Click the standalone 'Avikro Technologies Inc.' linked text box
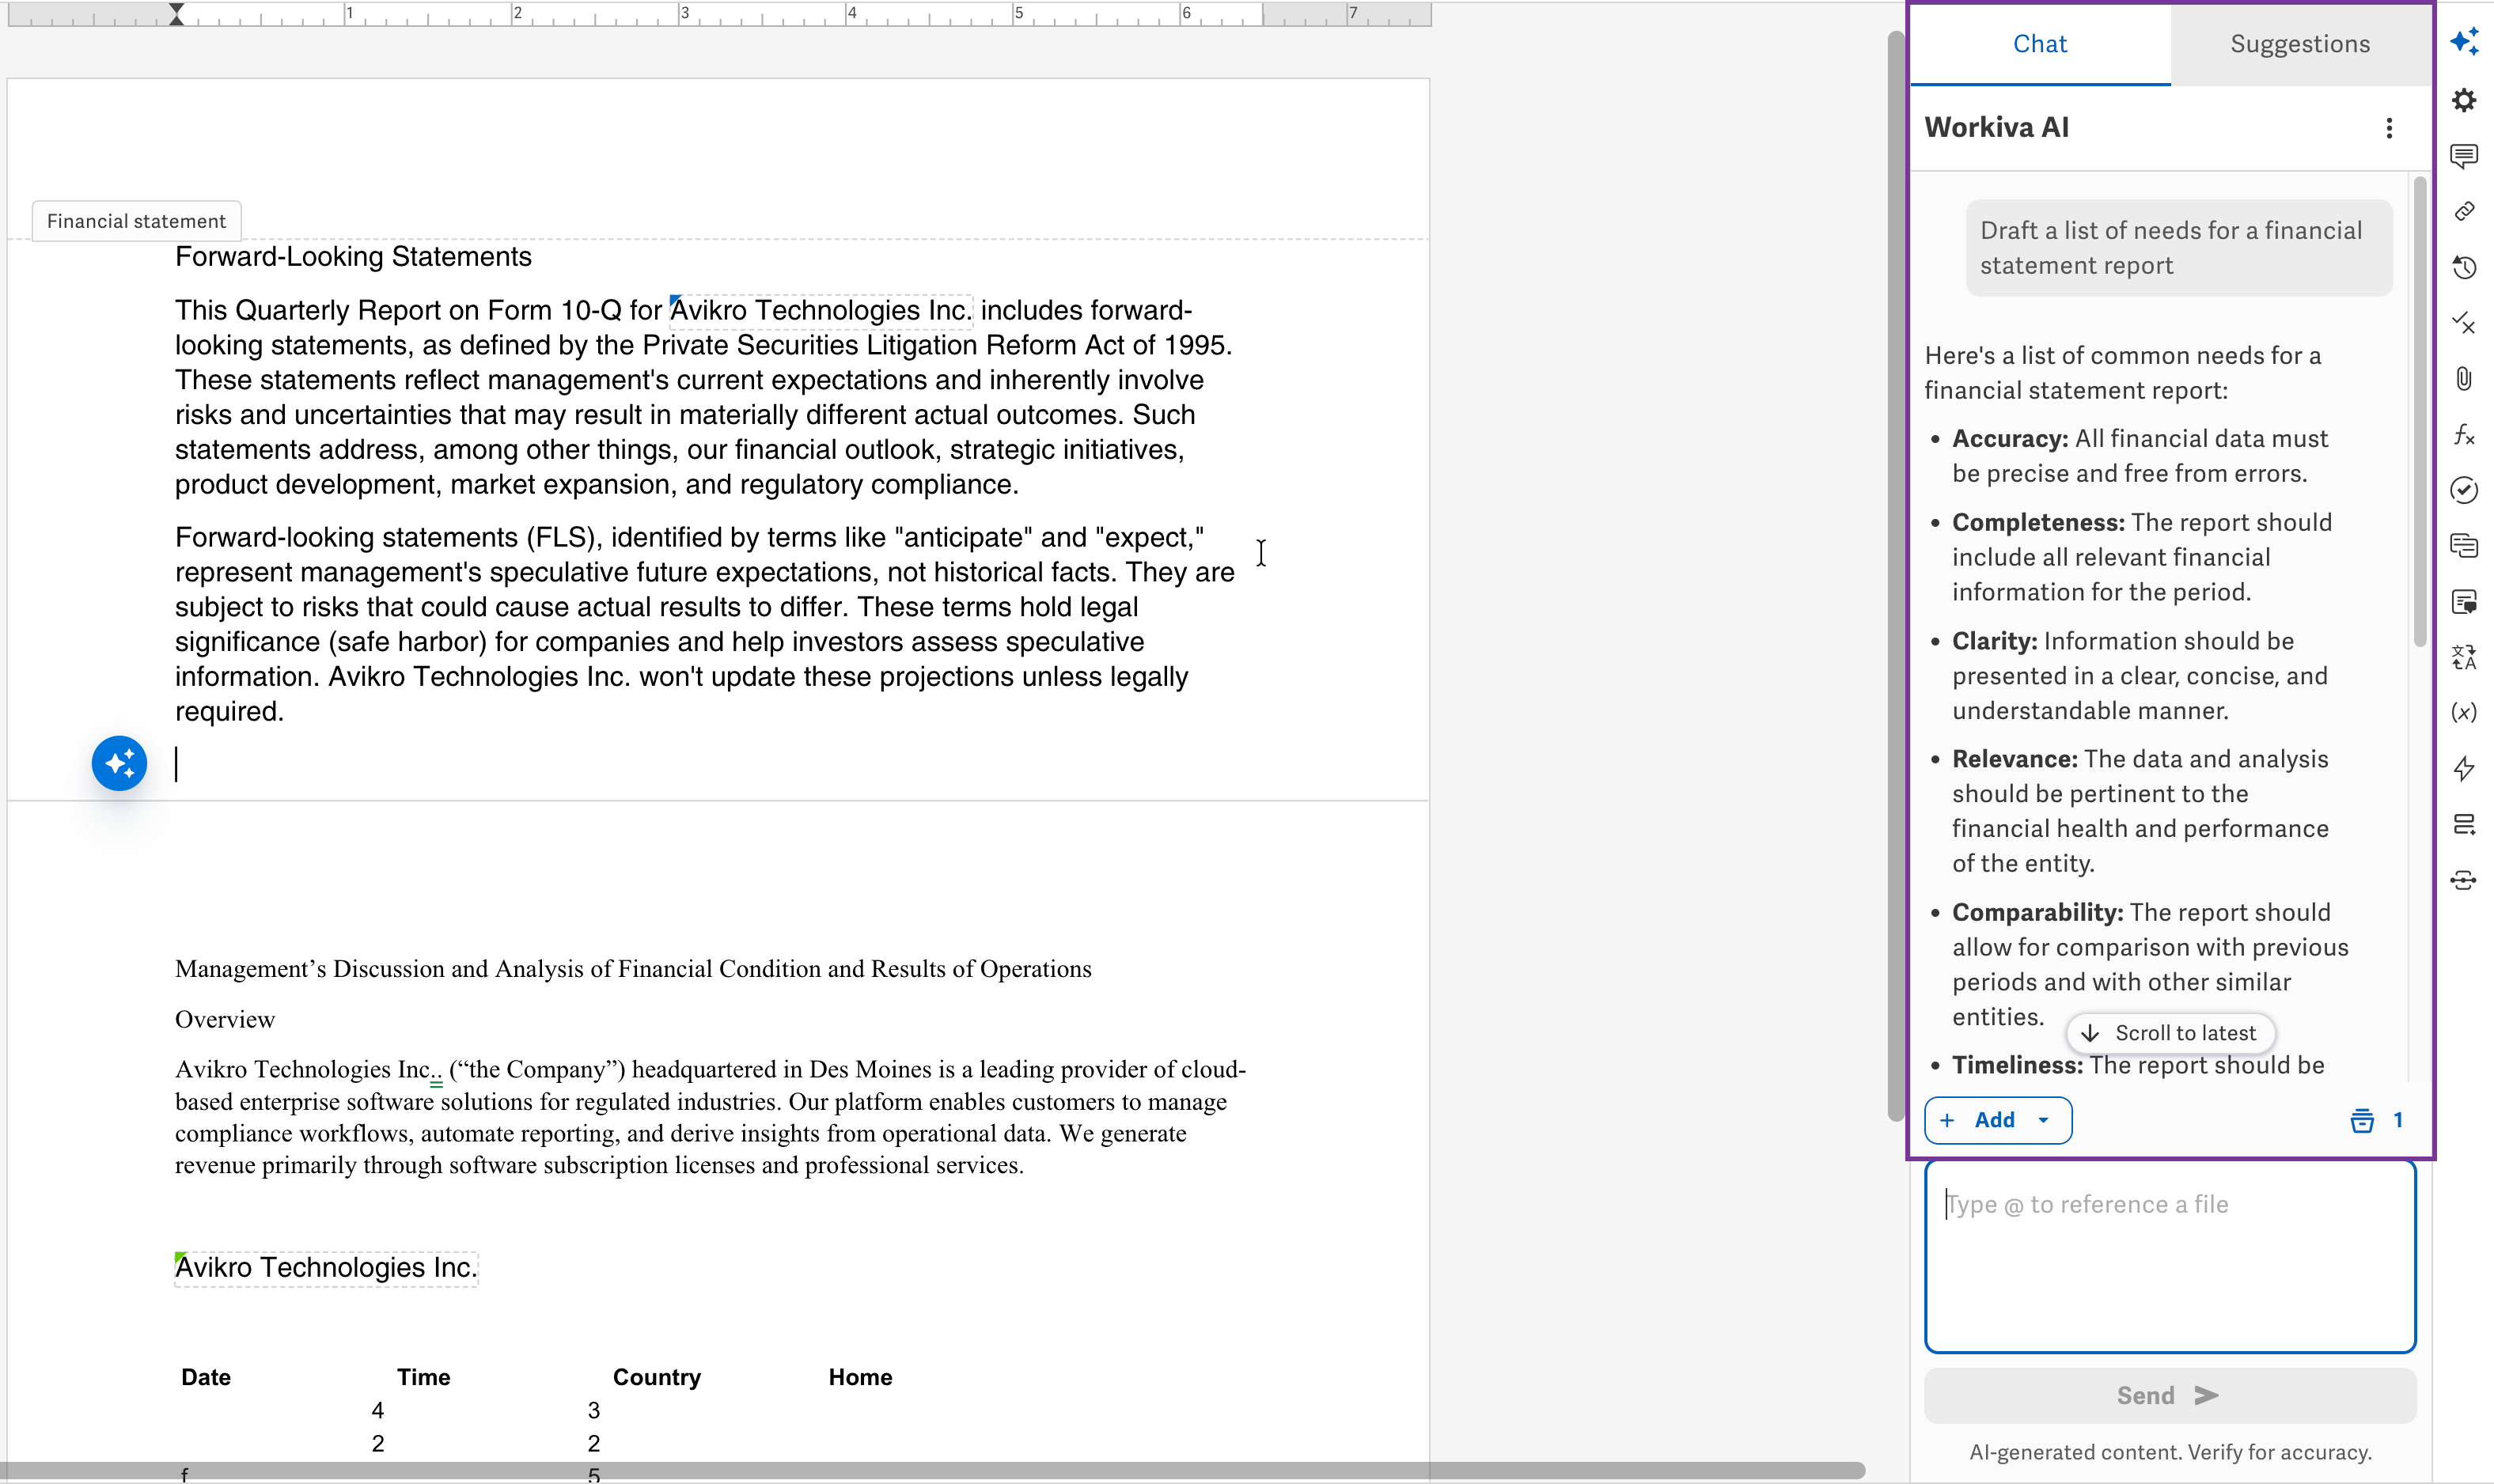 tap(326, 1268)
